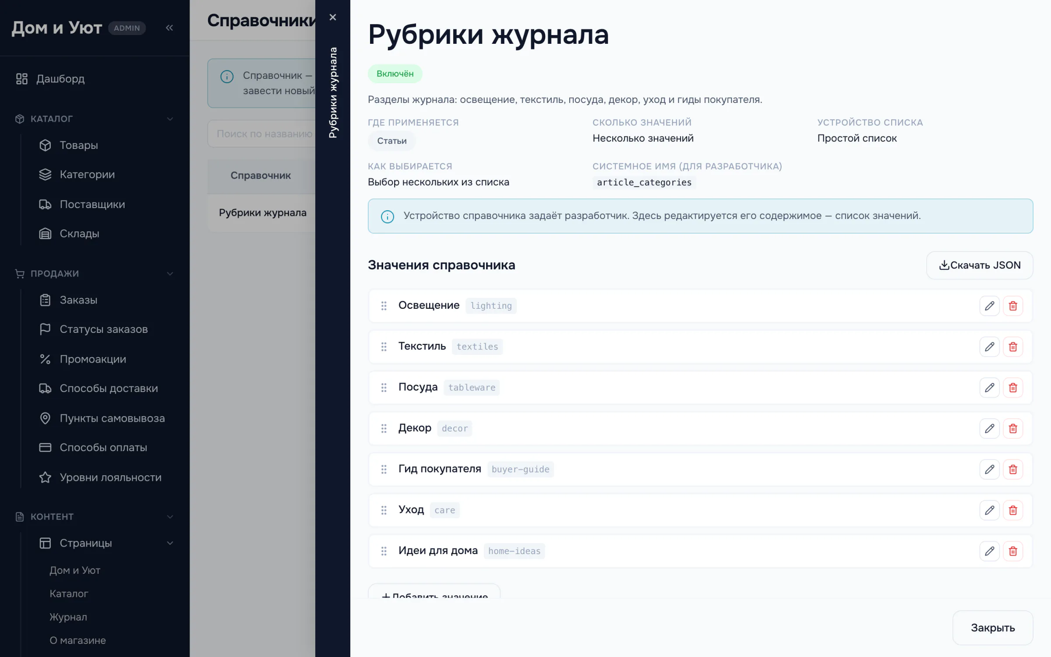
Task: Select the Рубрики журнала row in the background list
Action: pos(262,213)
